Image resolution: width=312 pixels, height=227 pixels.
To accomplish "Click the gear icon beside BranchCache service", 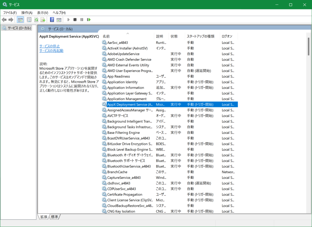I will 104,172.
